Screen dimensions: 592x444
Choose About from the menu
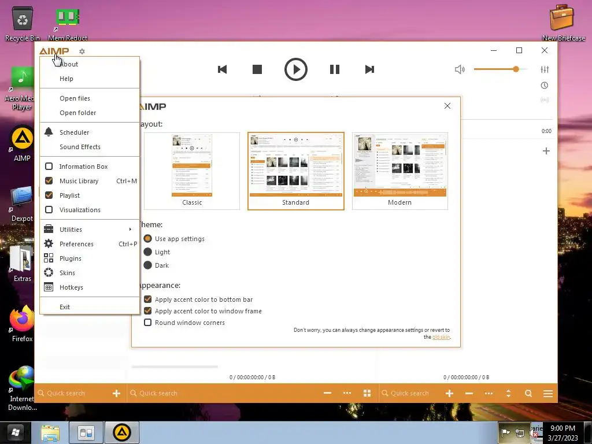[x=69, y=64]
